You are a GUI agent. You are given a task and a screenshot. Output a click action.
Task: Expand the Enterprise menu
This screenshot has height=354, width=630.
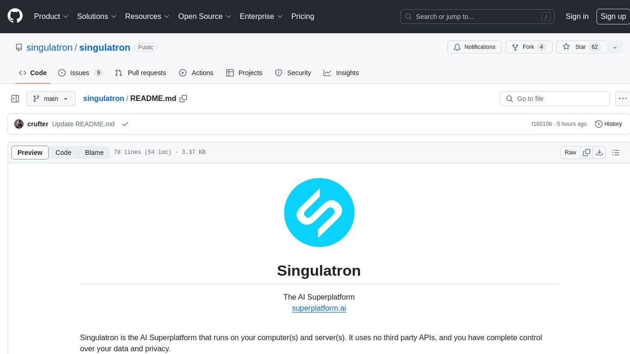pos(261,16)
